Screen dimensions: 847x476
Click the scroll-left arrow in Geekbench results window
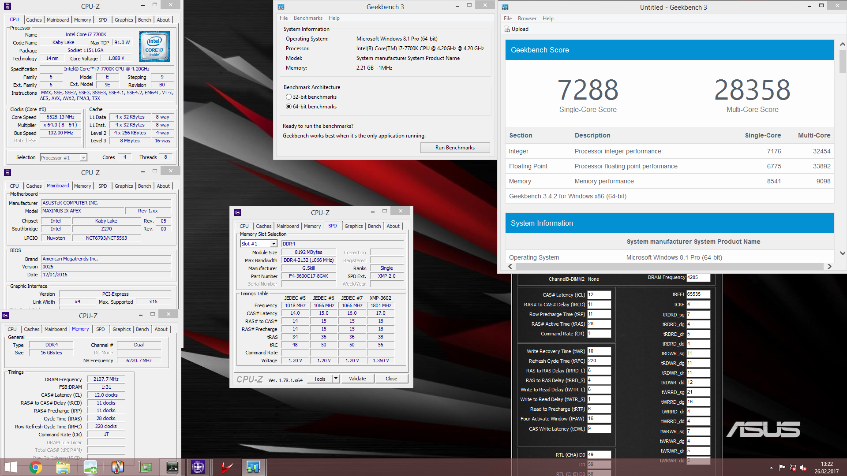[x=510, y=266]
